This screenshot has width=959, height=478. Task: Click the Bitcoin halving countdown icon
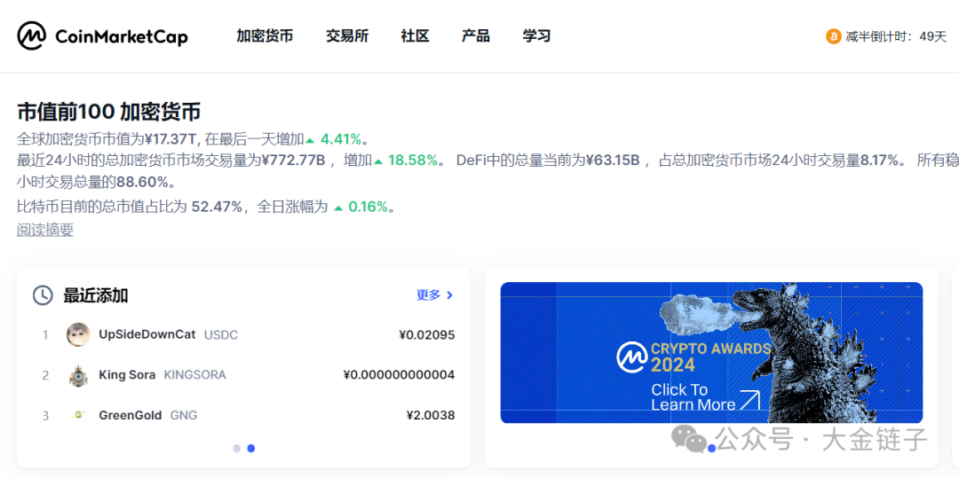(833, 36)
